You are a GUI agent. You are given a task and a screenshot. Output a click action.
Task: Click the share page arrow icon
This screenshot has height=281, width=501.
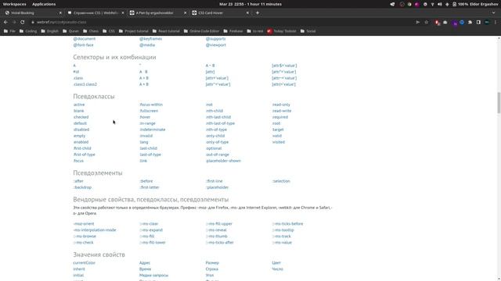tap(417, 23)
